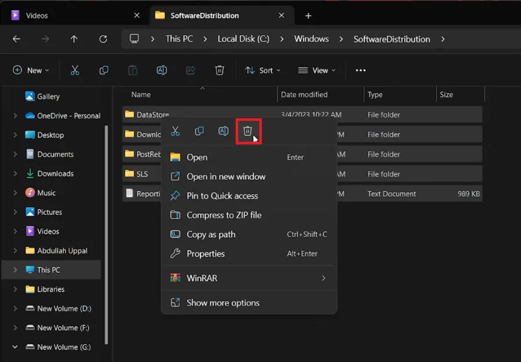Open the New dropdown button
Image resolution: width=521 pixels, height=362 pixels.
[x=31, y=70]
